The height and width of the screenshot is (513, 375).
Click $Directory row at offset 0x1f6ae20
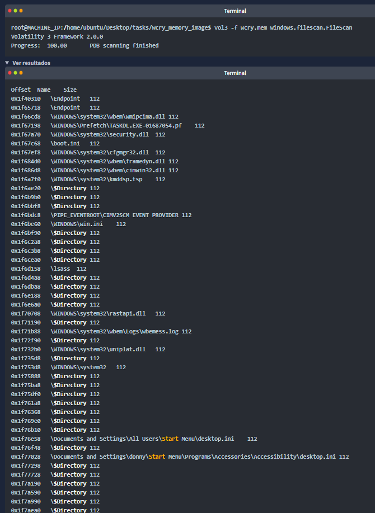tap(55, 188)
